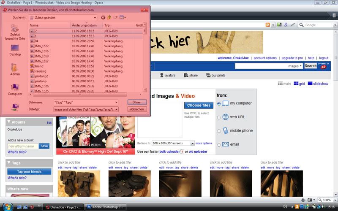The height and width of the screenshot is (211, 338).
Task: Open the view menu icon in file dialog
Action: pyautogui.click(x=123, y=17)
